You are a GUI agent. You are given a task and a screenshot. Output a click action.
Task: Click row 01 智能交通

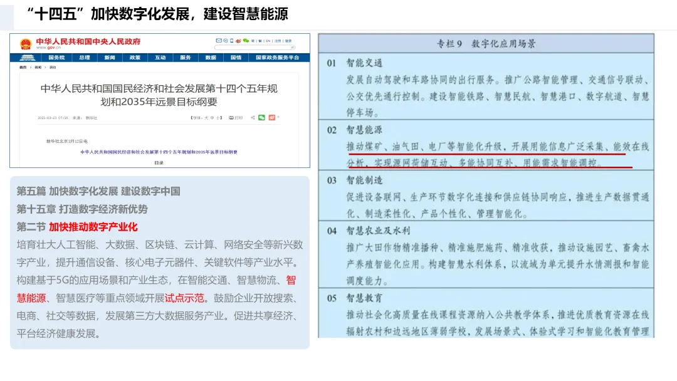point(486,86)
